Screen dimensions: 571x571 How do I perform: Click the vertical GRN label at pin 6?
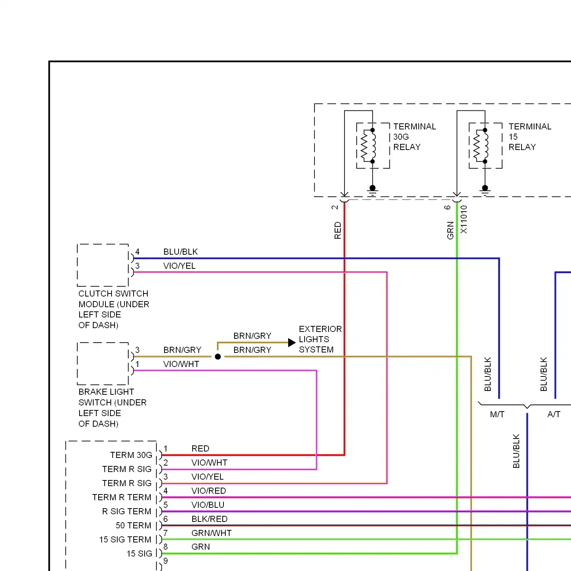pyautogui.click(x=450, y=231)
